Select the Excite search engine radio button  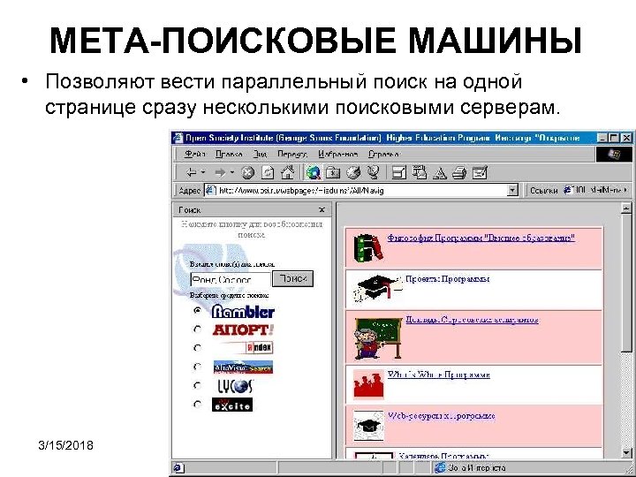point(198,404)
